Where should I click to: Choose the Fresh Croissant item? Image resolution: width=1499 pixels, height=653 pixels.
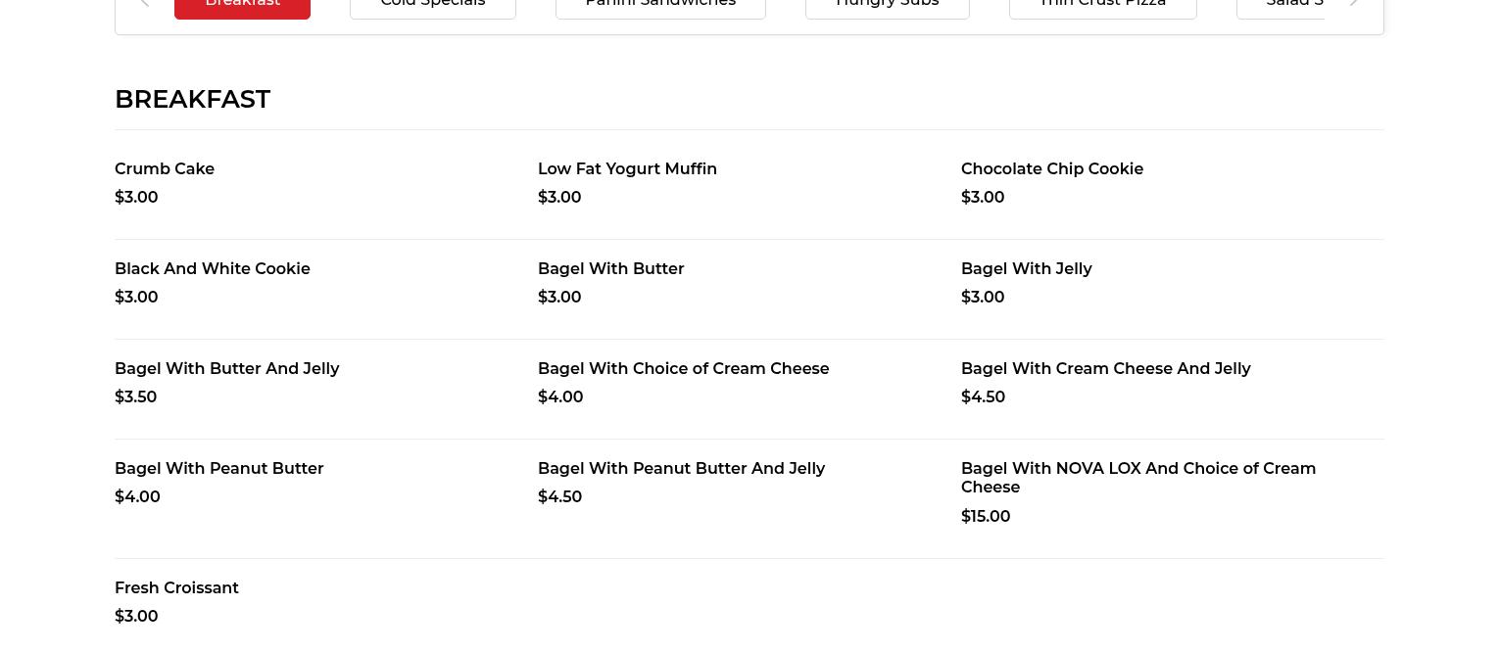176,588
